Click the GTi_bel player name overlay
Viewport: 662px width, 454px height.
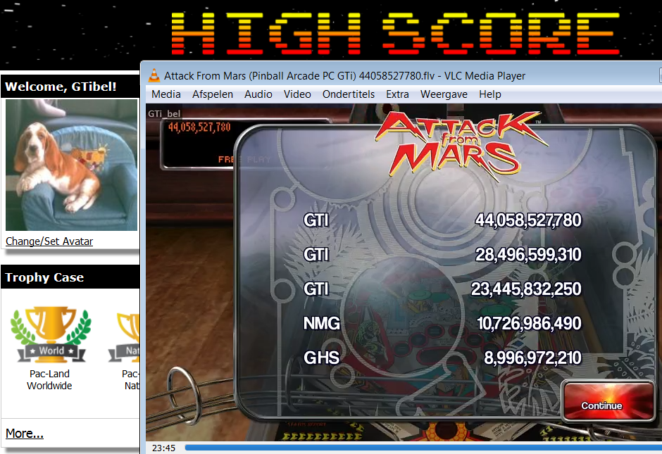click(164, 113)
